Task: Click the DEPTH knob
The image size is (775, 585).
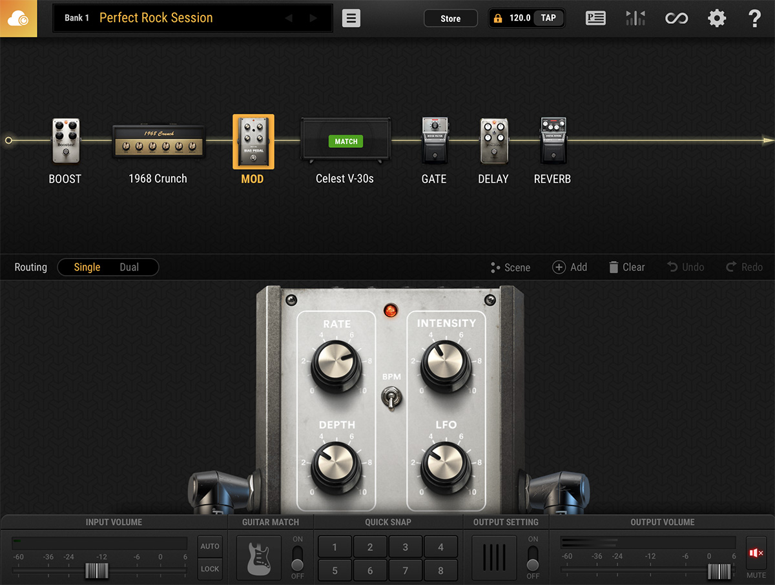Action: 336,467
